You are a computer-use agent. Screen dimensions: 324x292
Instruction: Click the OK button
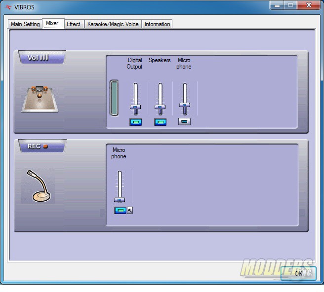pyautogui.click(x=298, y=273)
